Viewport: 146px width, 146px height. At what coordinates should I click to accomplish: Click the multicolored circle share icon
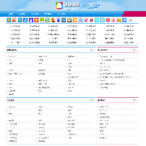[69, 20]
